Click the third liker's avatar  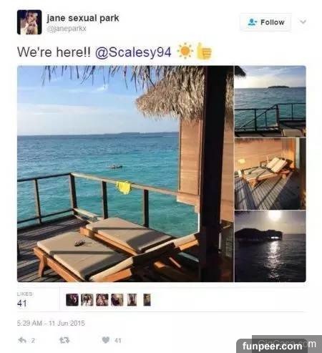coord(102,300)
